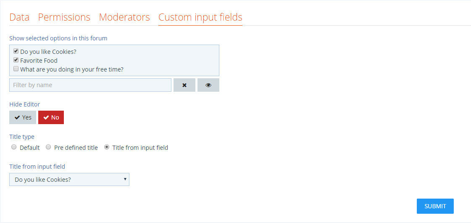The height and width of the screenshot is (223, 471).
Task: Choose the 'Pre defined title' radio option
Action: coord(48,147)
